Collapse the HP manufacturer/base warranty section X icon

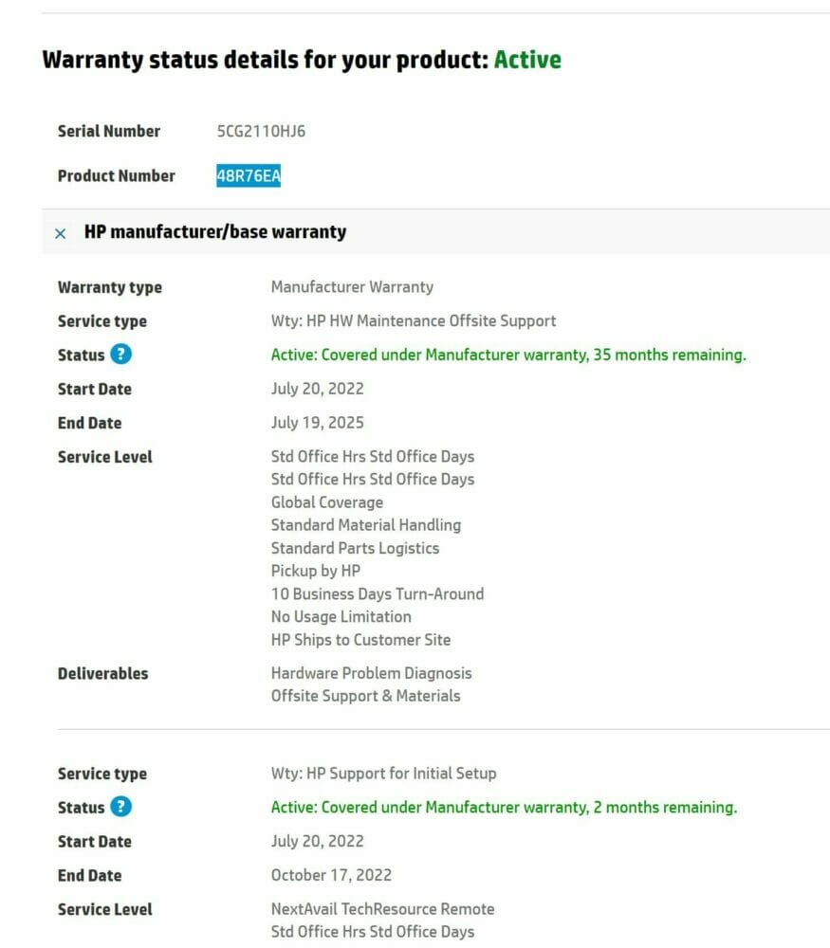60,233
